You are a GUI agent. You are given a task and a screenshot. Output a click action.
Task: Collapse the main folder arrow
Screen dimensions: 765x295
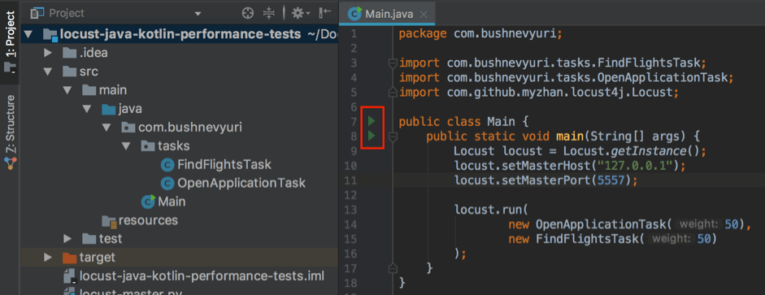coord(67,90)
